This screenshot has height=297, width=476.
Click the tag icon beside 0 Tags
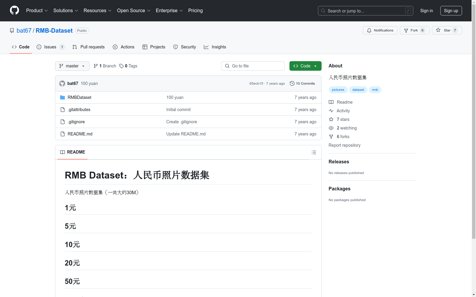coord(121,66)
